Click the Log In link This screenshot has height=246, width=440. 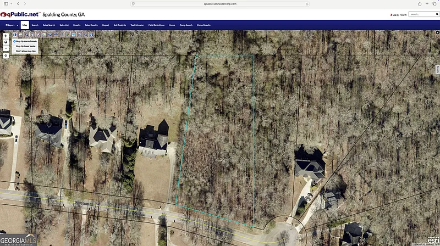click(x=395, y=14)
